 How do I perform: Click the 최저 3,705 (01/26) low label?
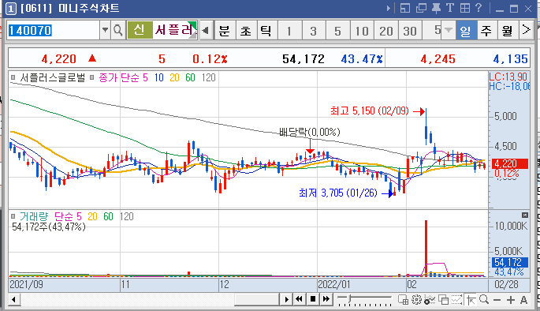pos(338,193)
